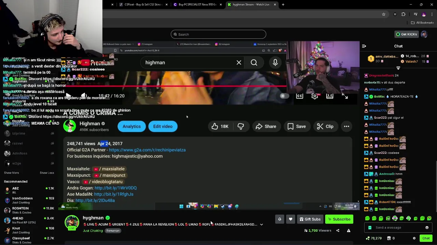Enter fullscreen on the YouTube player
Viewport: 437px width, 245px height.
[x=345, y=96]
